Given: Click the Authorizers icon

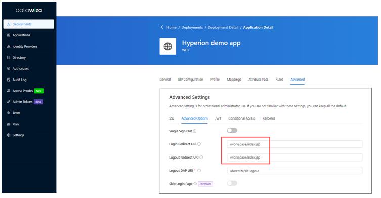Looking at the screenshot, I should click(9, 68).
